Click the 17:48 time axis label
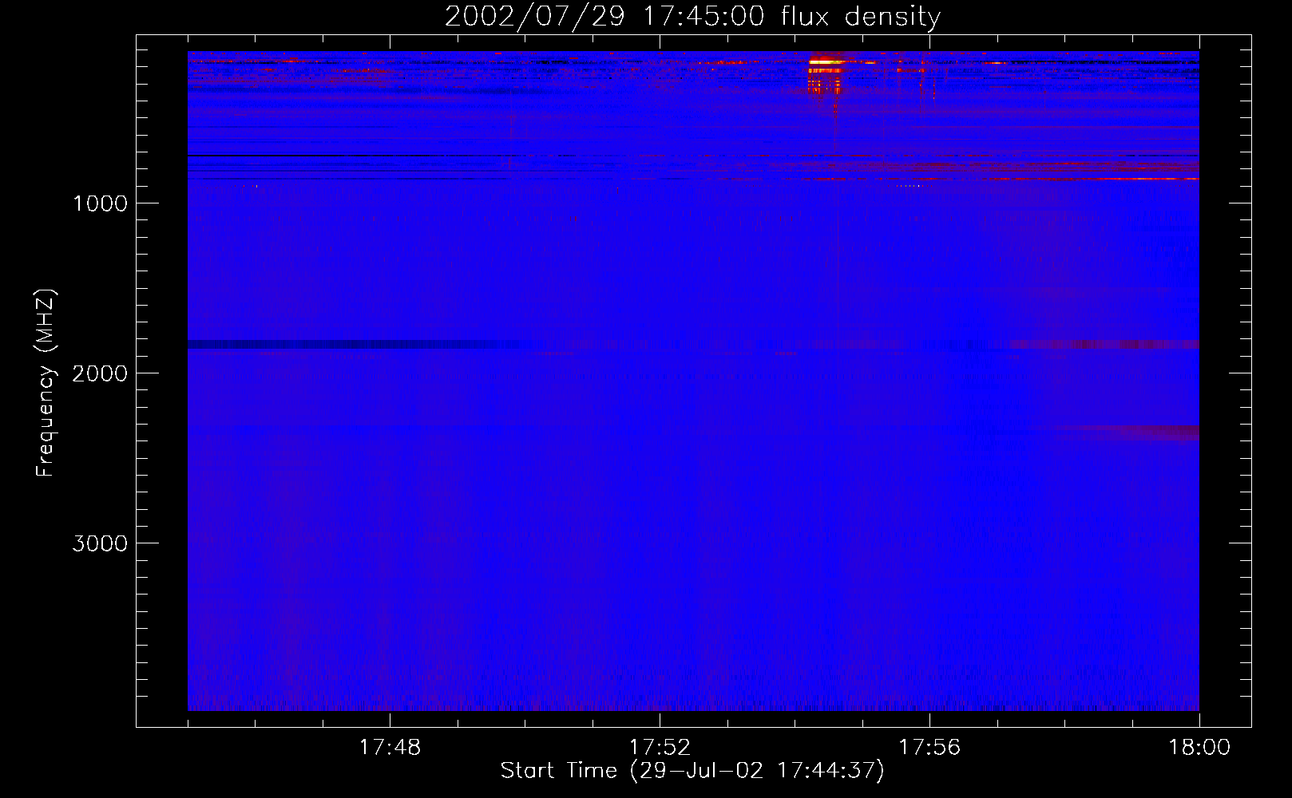Screen dimensions: 1292x798 coord(390,748)
